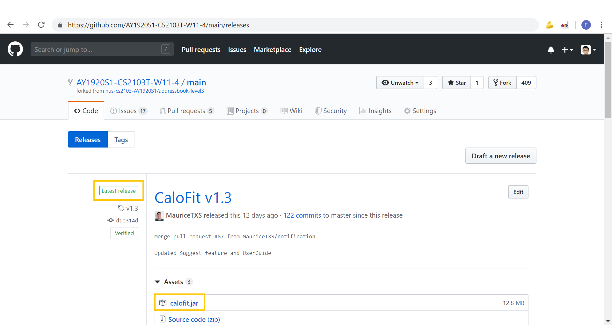Open the forked-from addressbook-level3 link
Image resolution: width=612 pixels, height=325 pixels.
(x=155, y=91)
